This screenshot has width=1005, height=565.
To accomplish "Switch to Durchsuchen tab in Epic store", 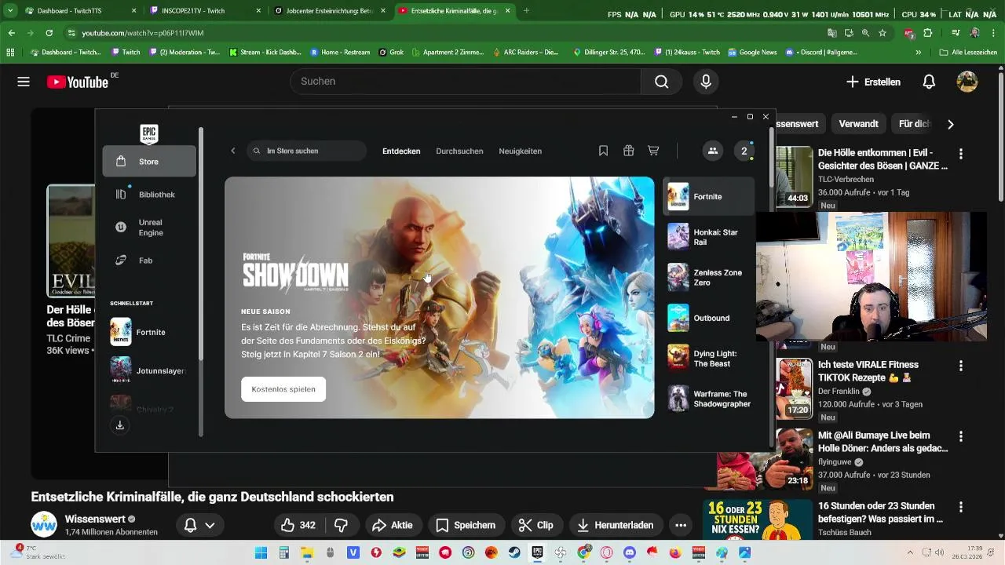I will pos(459,151).
